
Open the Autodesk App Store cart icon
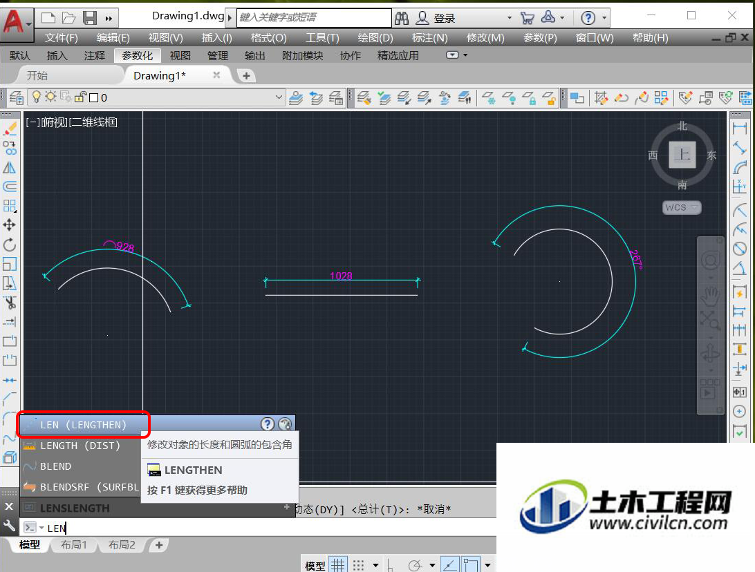528,18
